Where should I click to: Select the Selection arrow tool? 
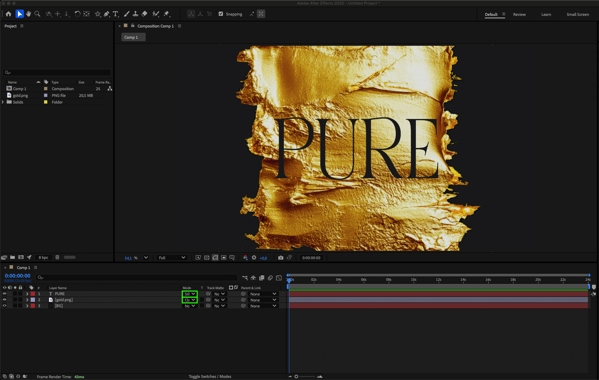[x=20, y=14]
